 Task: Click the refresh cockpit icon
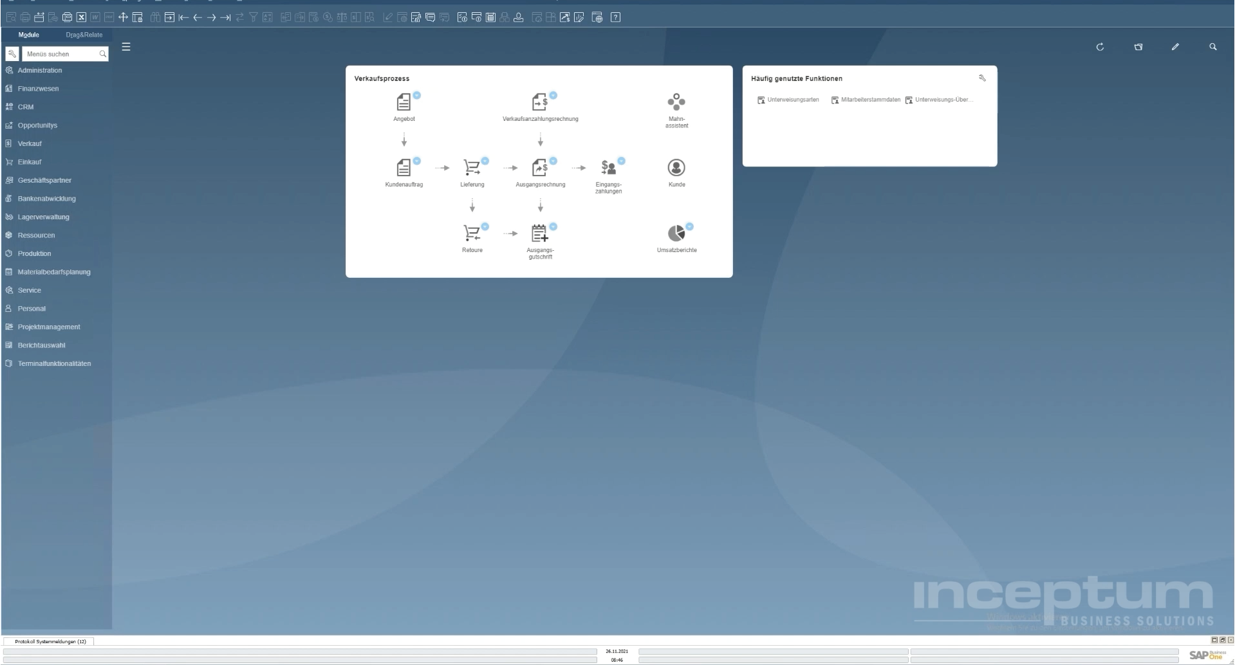coord(1100,47)
